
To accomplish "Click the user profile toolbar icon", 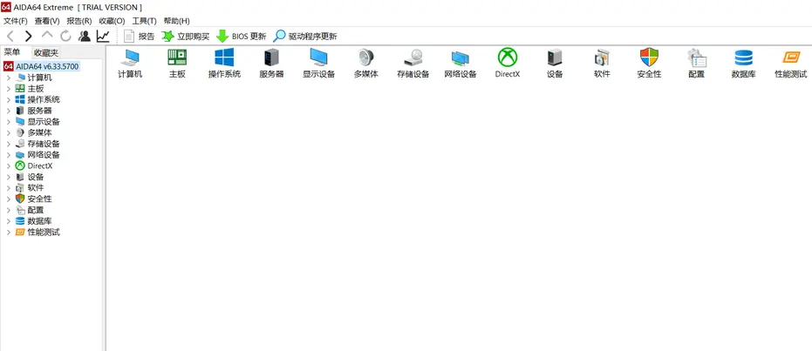I will pyautogui.click(x=84, y=37).
